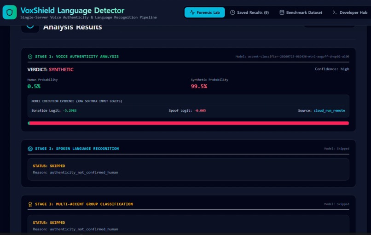The height and width of the screenshot is (235, 371).
Task: Click the clock icon beside Saved Results
Action: pyautogui.click(x=232, y=12)
